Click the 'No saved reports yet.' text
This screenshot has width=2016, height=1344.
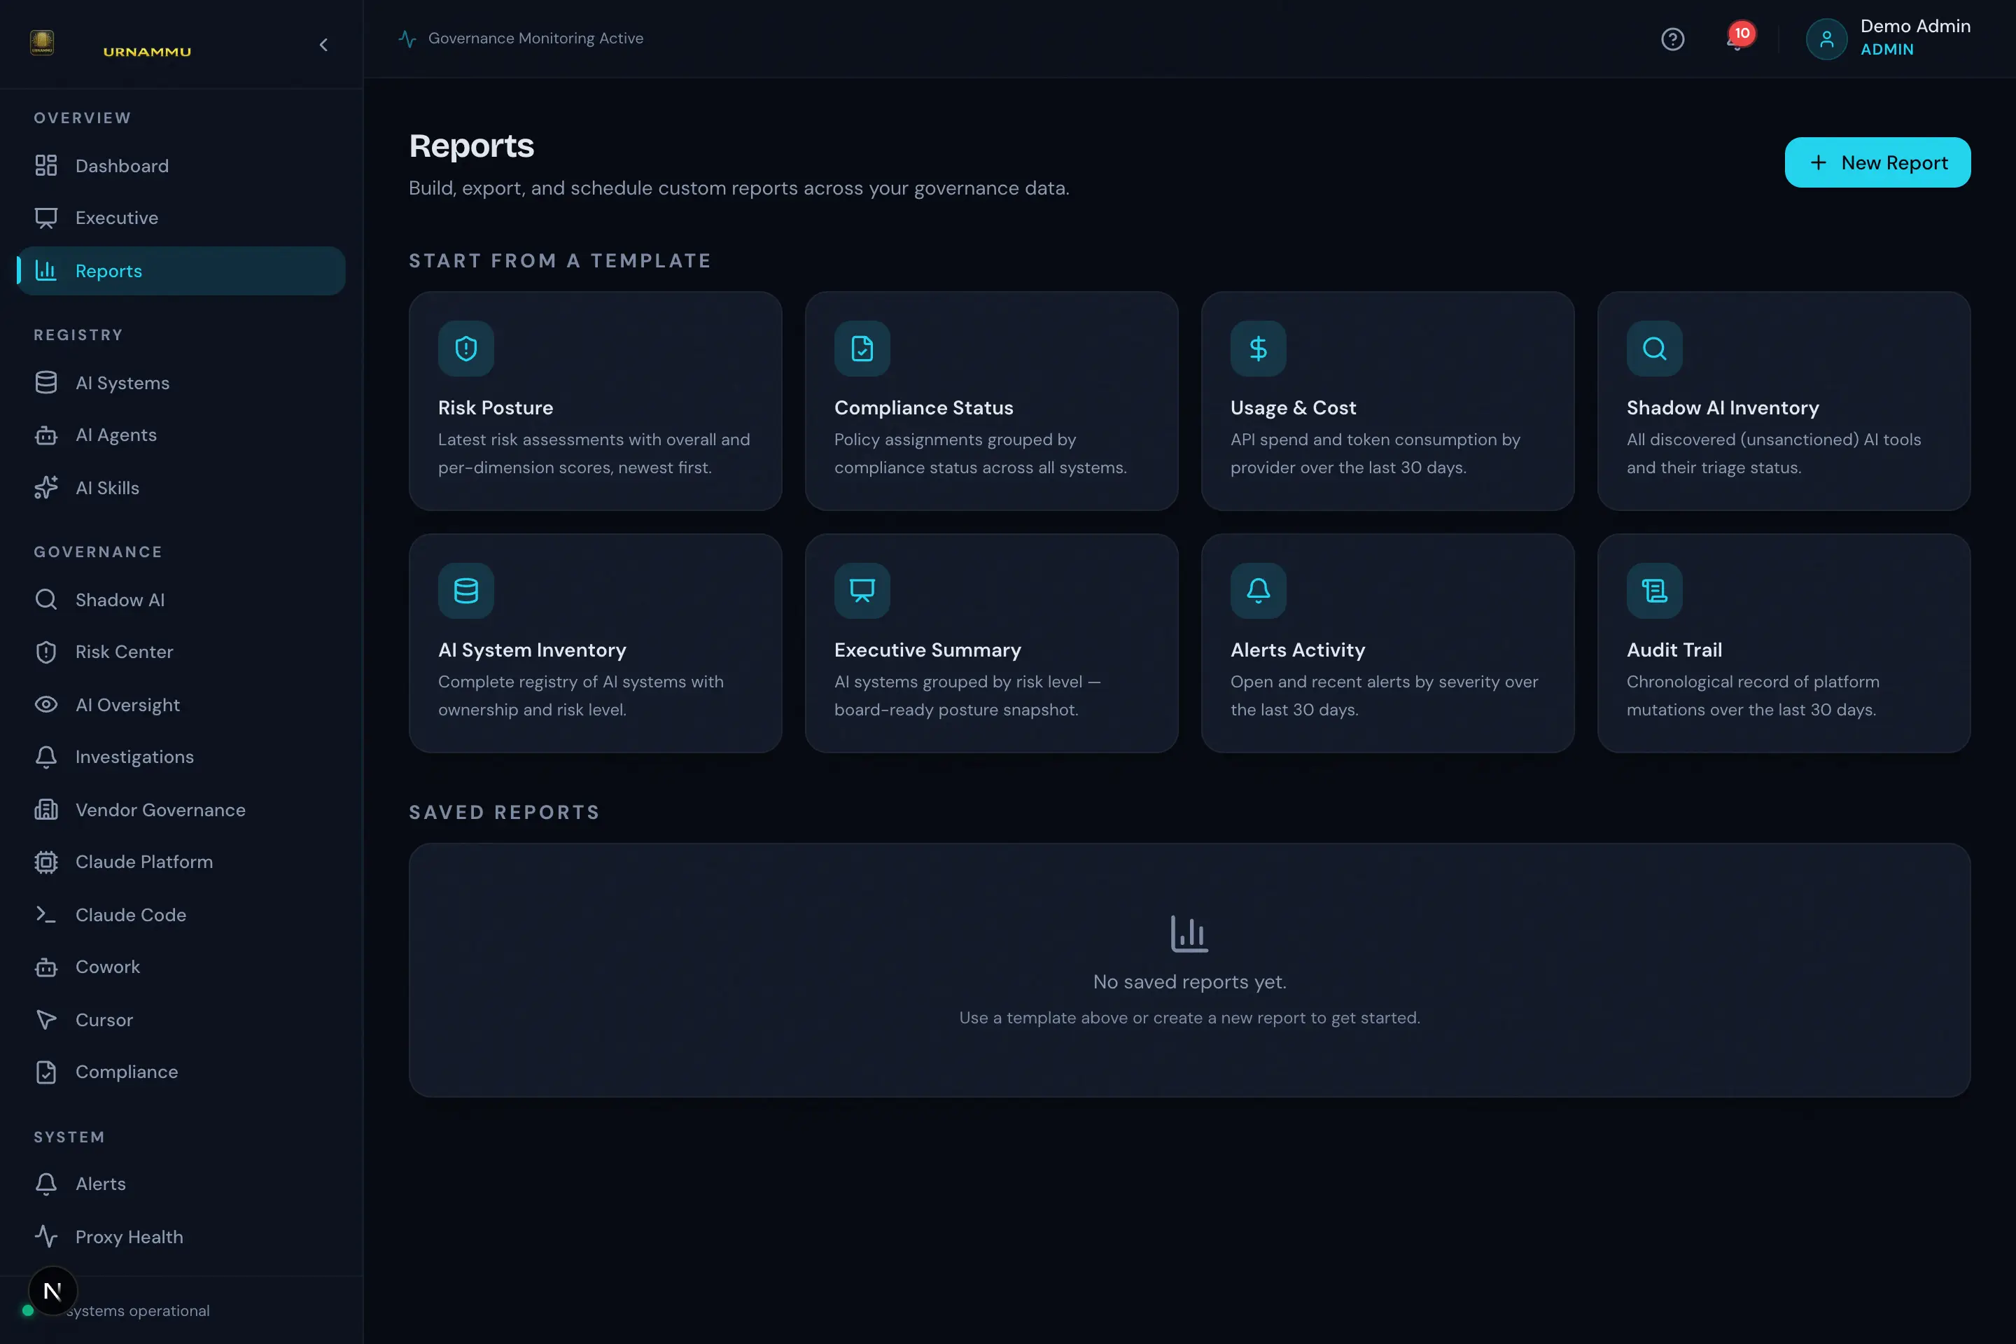tap(1190, 981)
